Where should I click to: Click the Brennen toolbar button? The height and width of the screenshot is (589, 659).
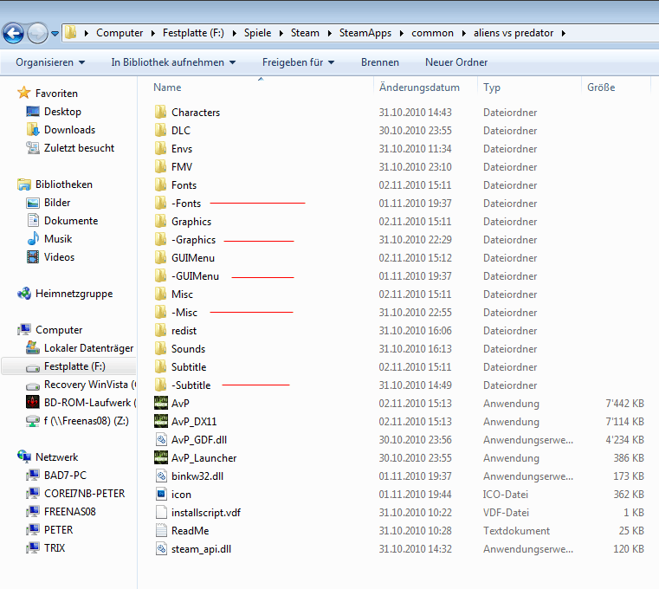click(x=380, y=62)
